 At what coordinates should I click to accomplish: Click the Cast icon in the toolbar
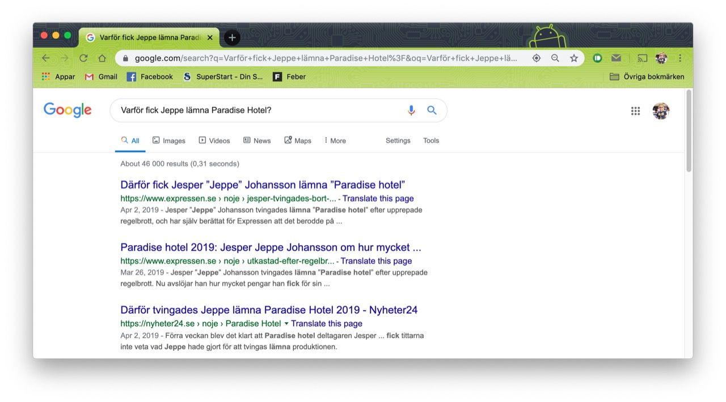(x=642, y=58)
